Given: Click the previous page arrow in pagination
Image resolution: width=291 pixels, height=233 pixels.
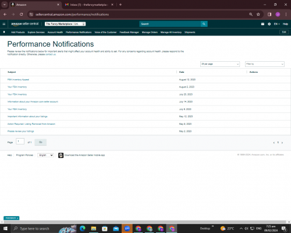Looking at the screenshot, I should click(x=274, y=143).
